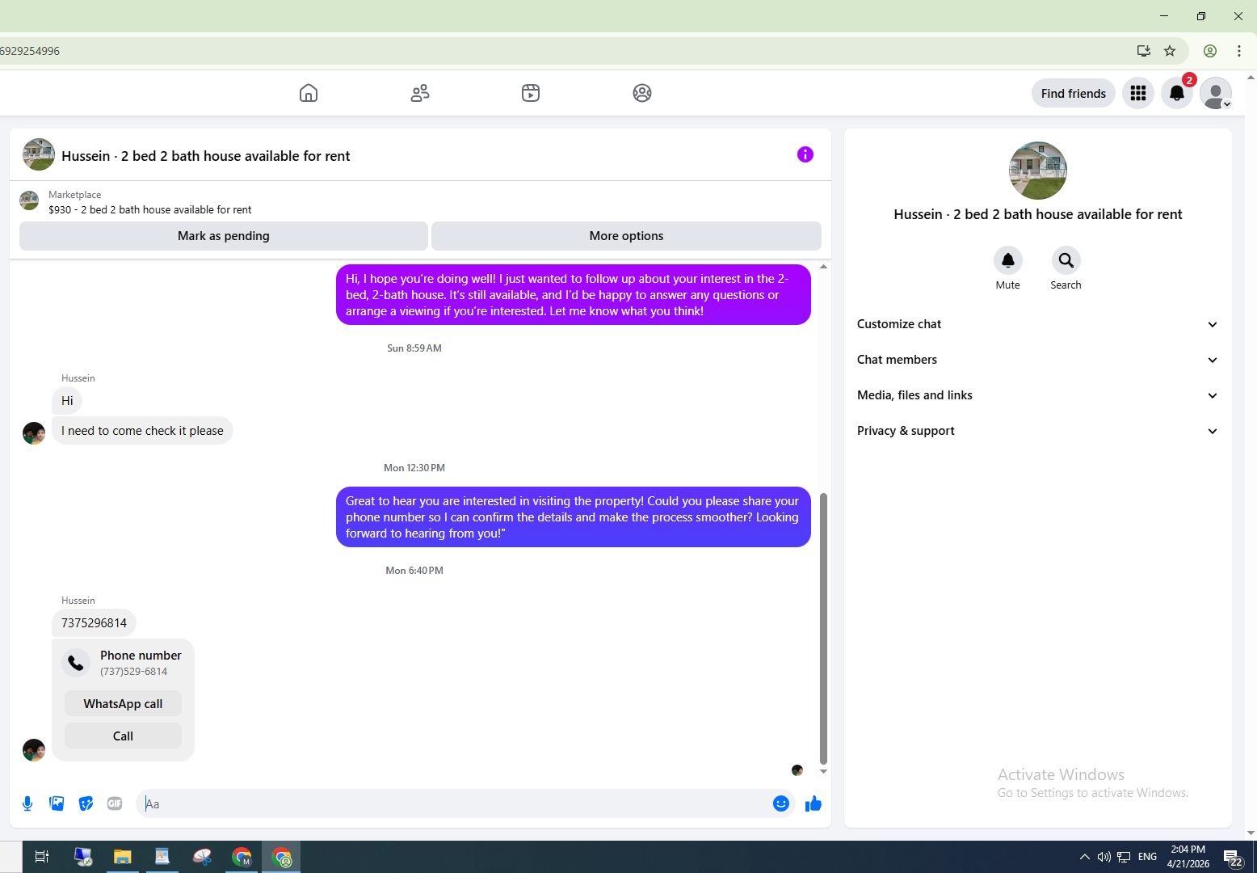
Task: Expand the Customize chat section
Action: coord(1038,324)
